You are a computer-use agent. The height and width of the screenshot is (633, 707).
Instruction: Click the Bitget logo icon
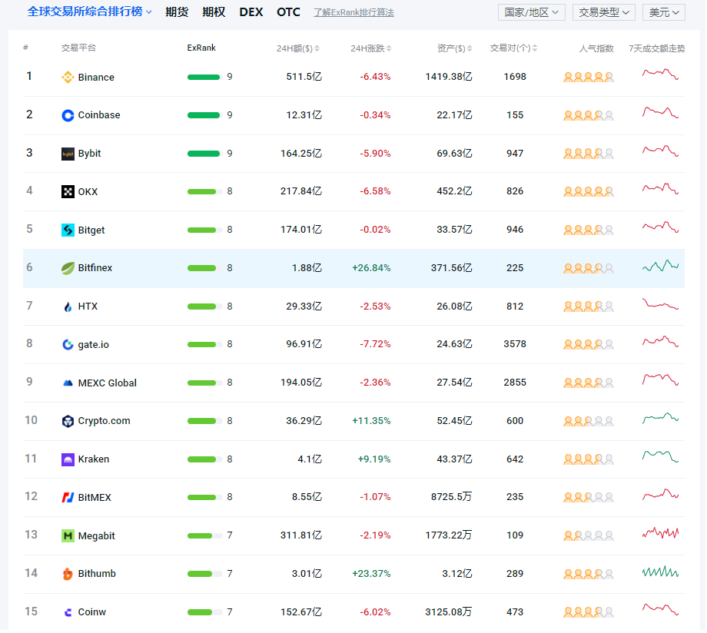68,230
